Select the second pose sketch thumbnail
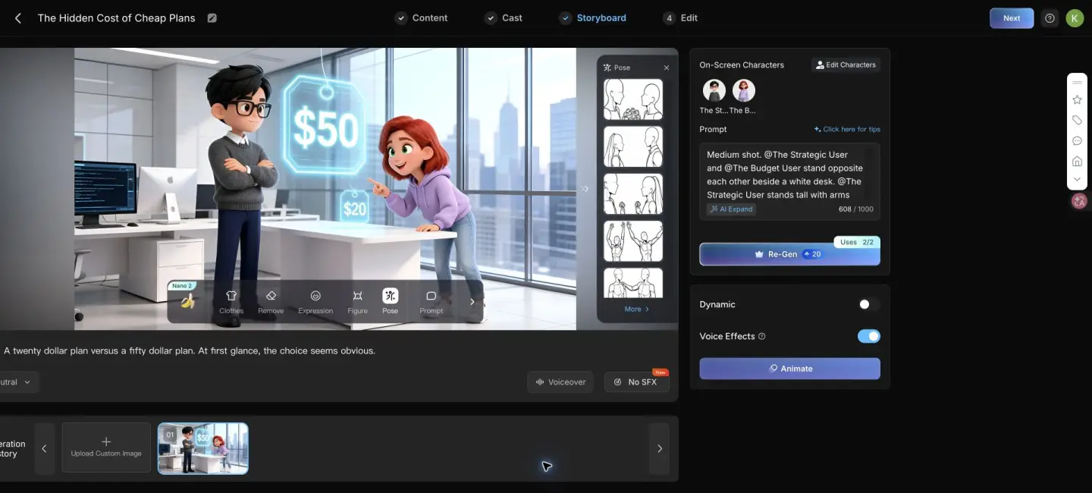This screenshot has height=493, width=1092. 633,146
